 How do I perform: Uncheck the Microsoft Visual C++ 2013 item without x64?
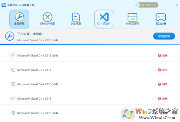(13, 70)
